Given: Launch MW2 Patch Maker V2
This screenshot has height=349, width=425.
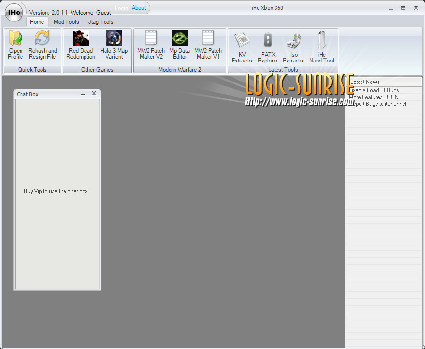Looking at the screenshot, I should click(151, 45).
